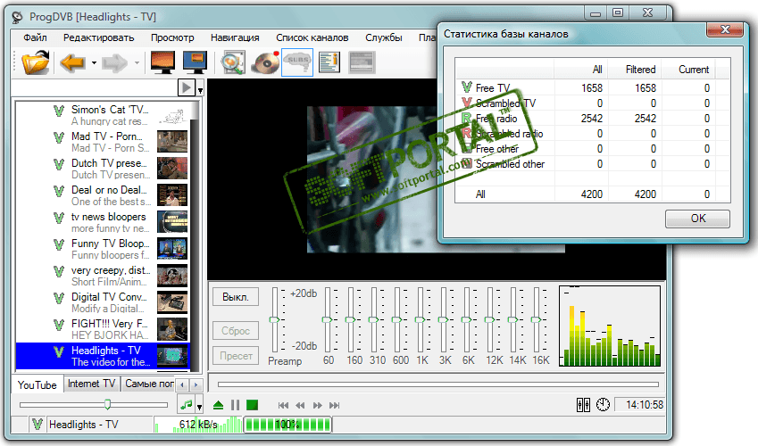Start recording with the disc icon

point(265,62)
